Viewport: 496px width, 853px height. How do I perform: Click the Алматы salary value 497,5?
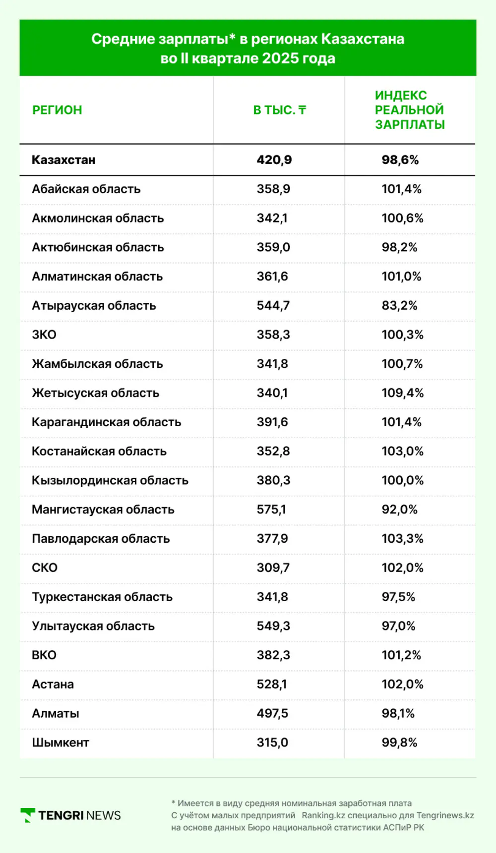[x=272, y=714]
